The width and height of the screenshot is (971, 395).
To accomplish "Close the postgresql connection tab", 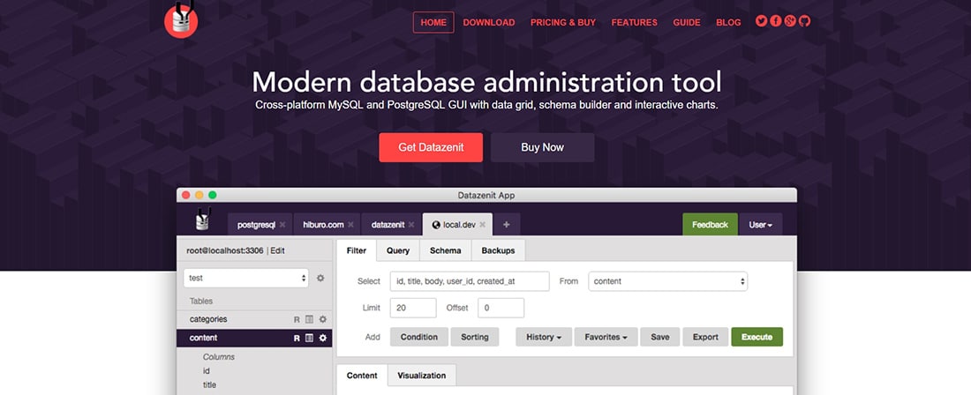I will point(282,225).
